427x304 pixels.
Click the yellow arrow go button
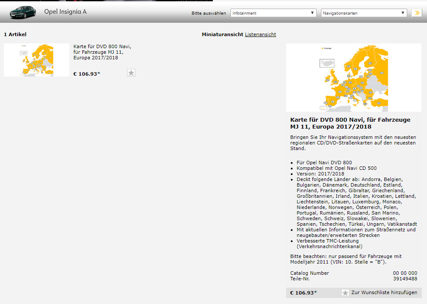click(417, 13)
